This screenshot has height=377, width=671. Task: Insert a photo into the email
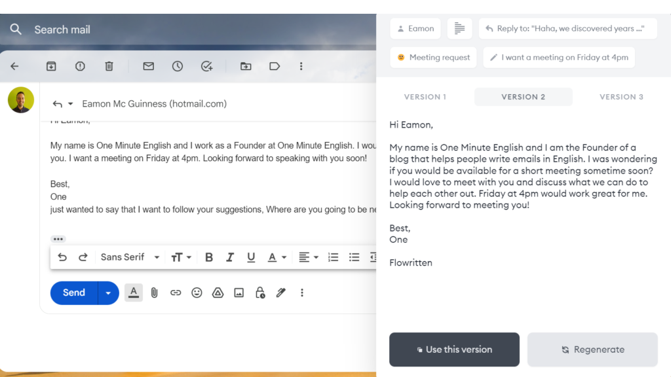[239, 293]
